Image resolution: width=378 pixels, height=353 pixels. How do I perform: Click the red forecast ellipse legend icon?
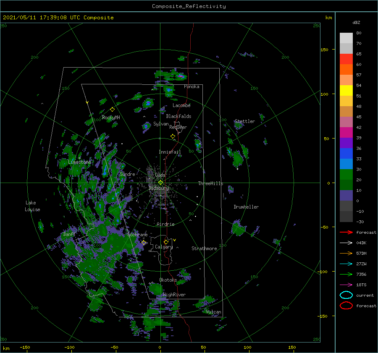tap(346, 306)
